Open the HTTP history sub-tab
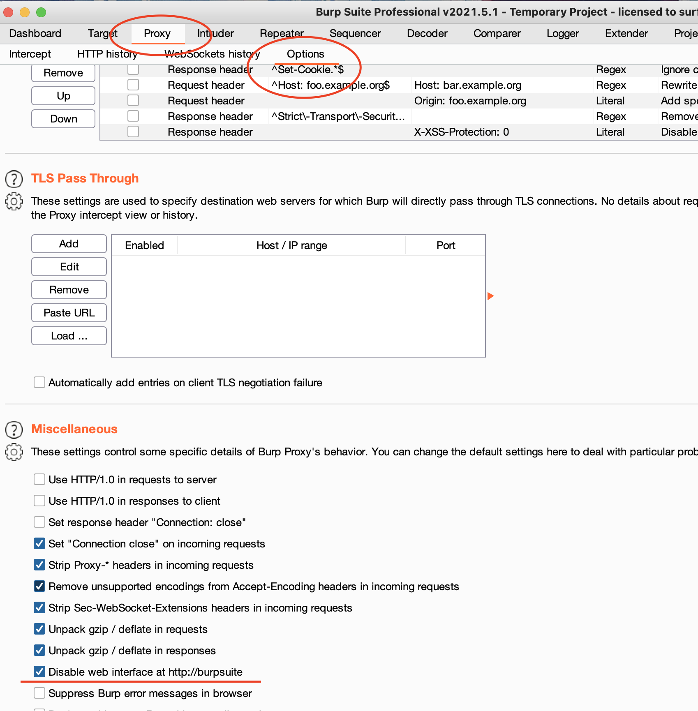The width and height of the screenshot is (698, 711). coord(107,54)
